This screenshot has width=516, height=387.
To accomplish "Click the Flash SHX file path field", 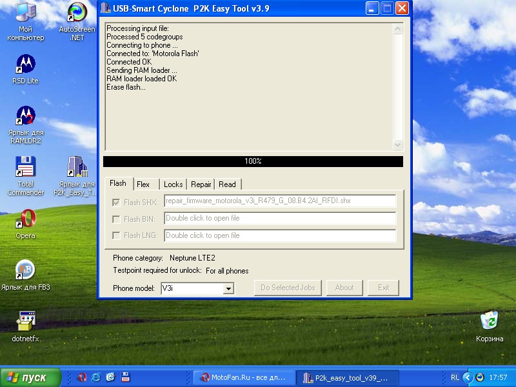I will [x=280, y=201].
